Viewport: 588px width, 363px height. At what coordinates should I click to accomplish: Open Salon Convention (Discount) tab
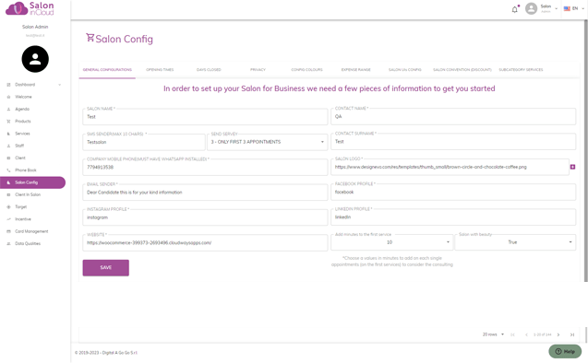pyautogui.click(x=462, y=70)
